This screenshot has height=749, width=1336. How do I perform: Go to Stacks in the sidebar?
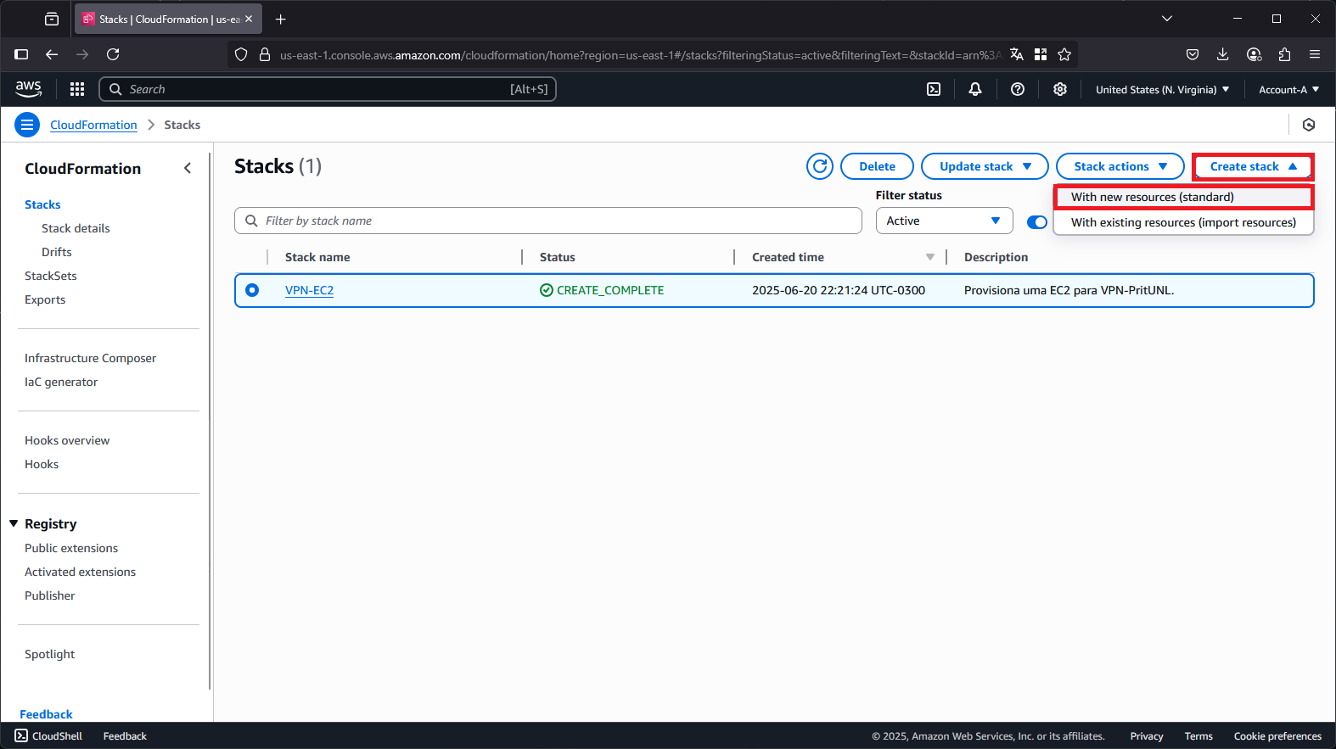click(x=42, y=204)
